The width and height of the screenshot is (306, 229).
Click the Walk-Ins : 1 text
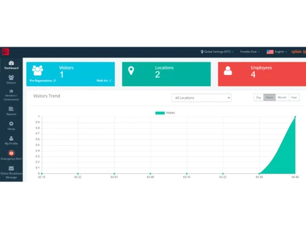(104, 81)
